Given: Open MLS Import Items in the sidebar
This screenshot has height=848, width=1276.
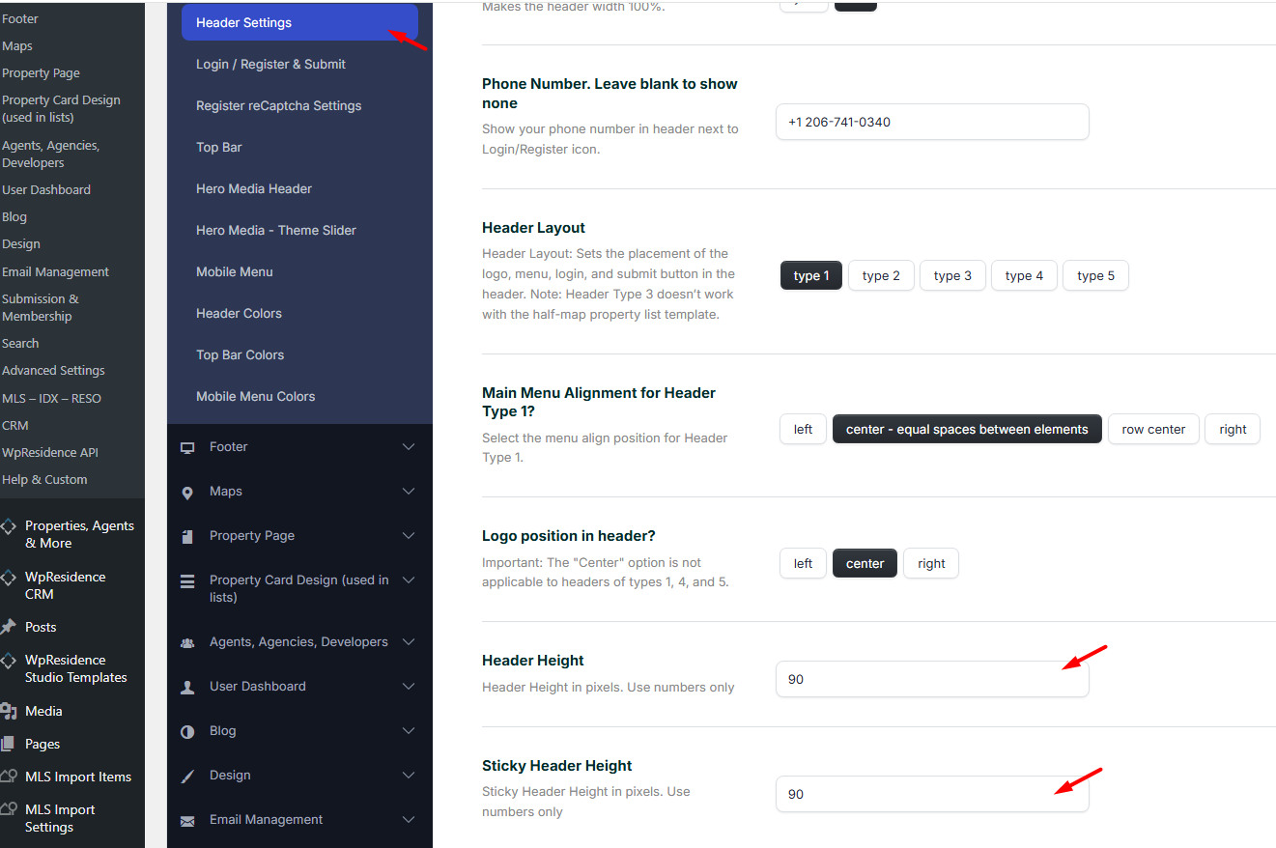Looking at the screenshot, I should [77, 777].
